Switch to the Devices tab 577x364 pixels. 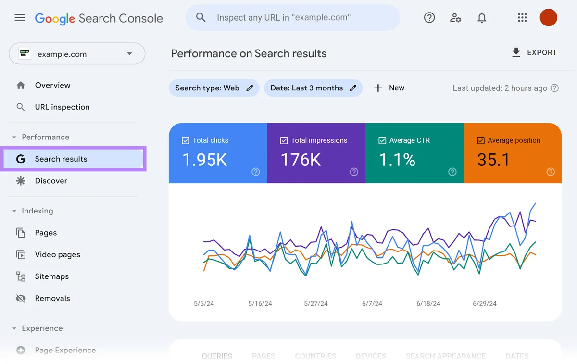371,356
